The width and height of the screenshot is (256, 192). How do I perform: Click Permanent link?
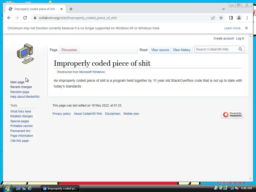tap(20, 131)
